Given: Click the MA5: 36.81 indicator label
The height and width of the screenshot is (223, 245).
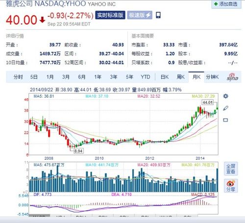Looking at the screenshot, I should coord(44,96).
